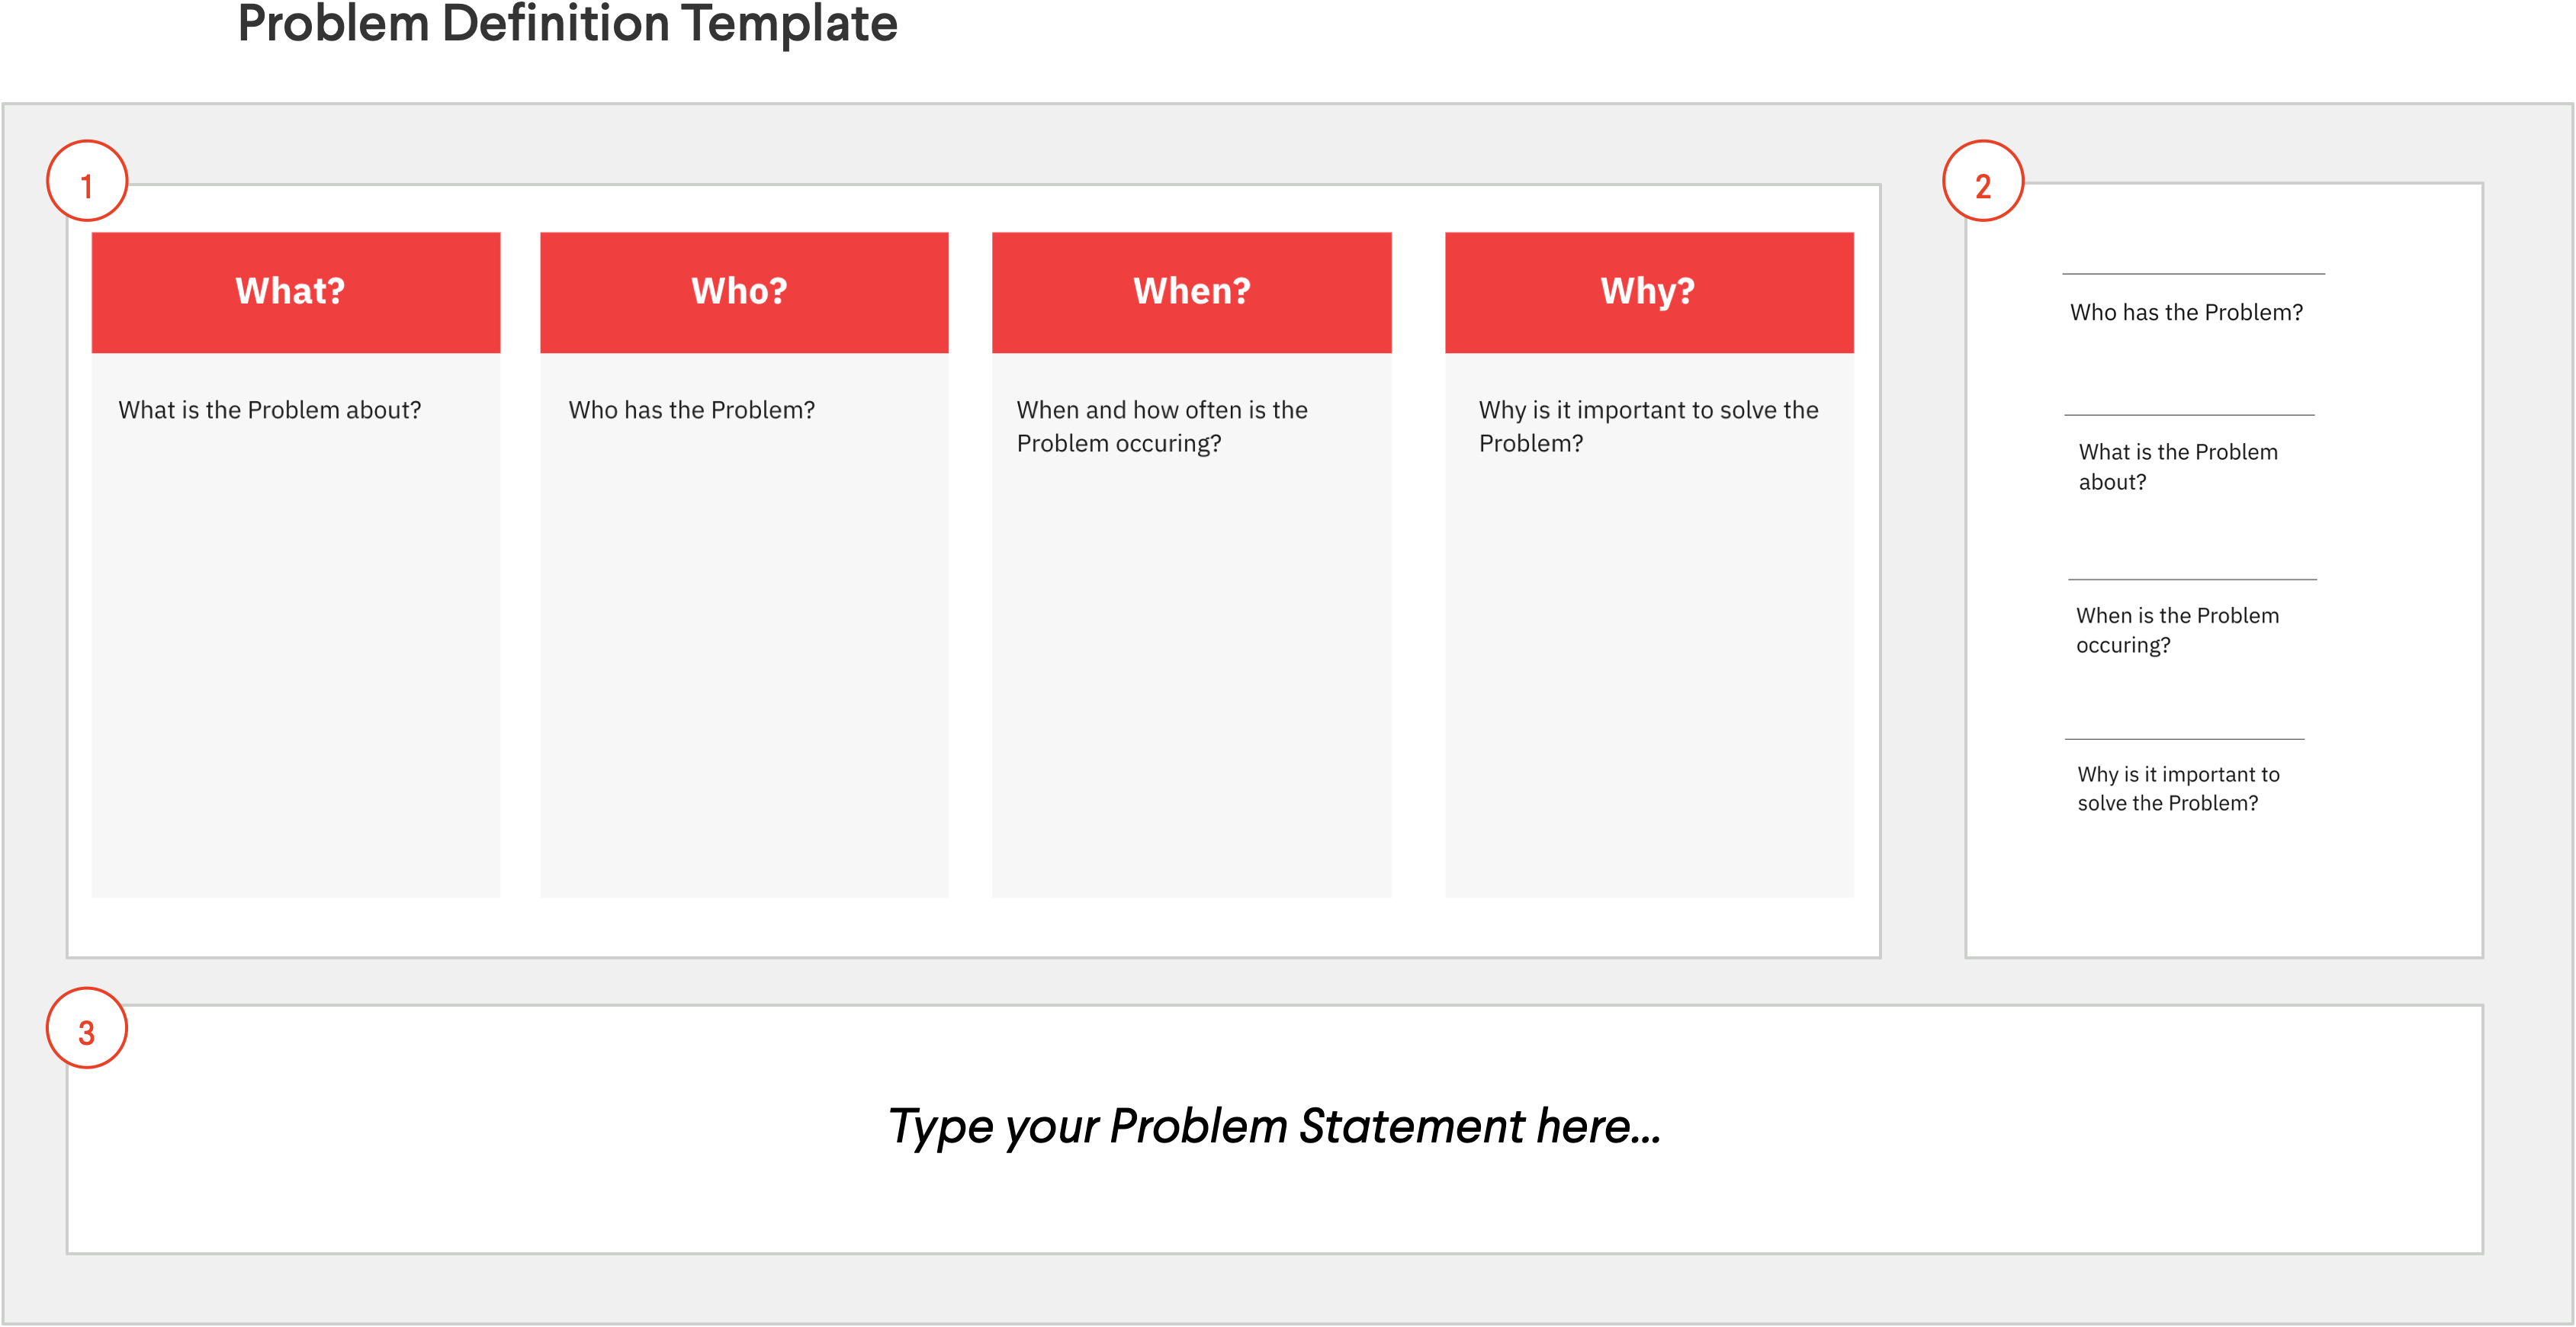Click the Problem Definition Template title
The image size is (2576, 1327).
coord(567,24)
